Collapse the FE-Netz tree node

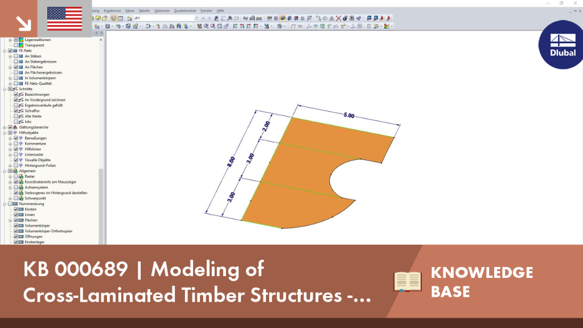tap(5, 51)
